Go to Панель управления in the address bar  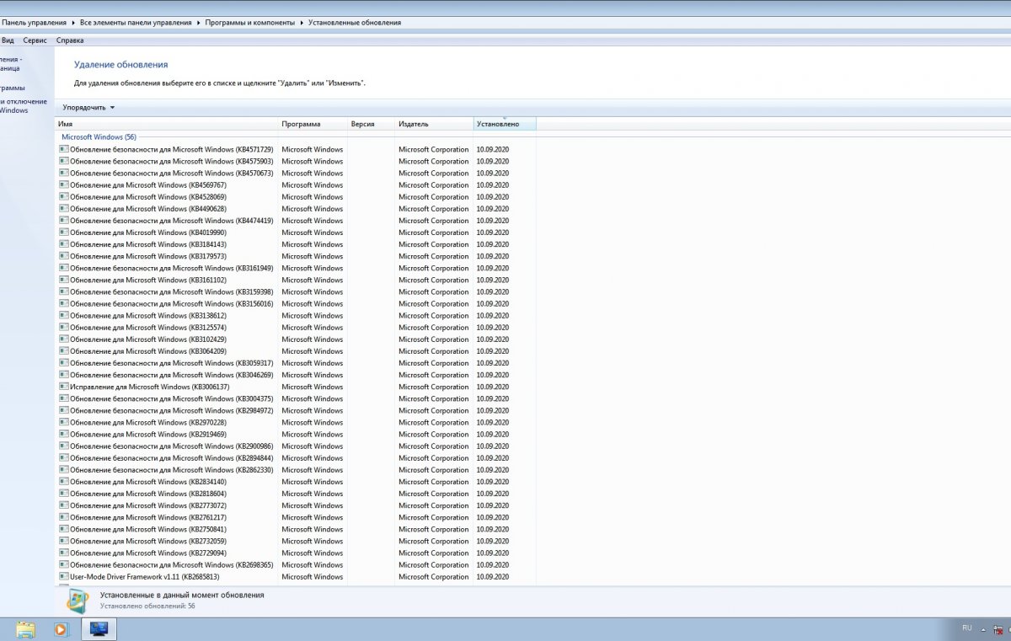click(x=34, y=23)
